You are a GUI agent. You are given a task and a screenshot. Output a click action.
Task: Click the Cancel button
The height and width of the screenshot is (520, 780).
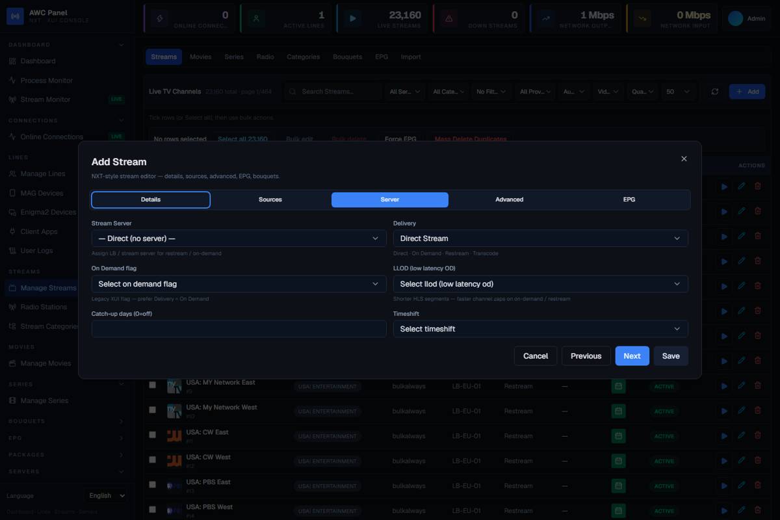536,356
